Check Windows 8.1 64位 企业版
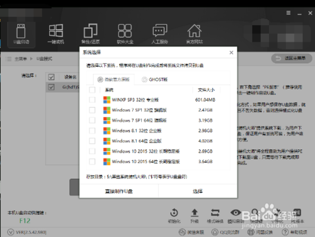 [x=92, y=141]
